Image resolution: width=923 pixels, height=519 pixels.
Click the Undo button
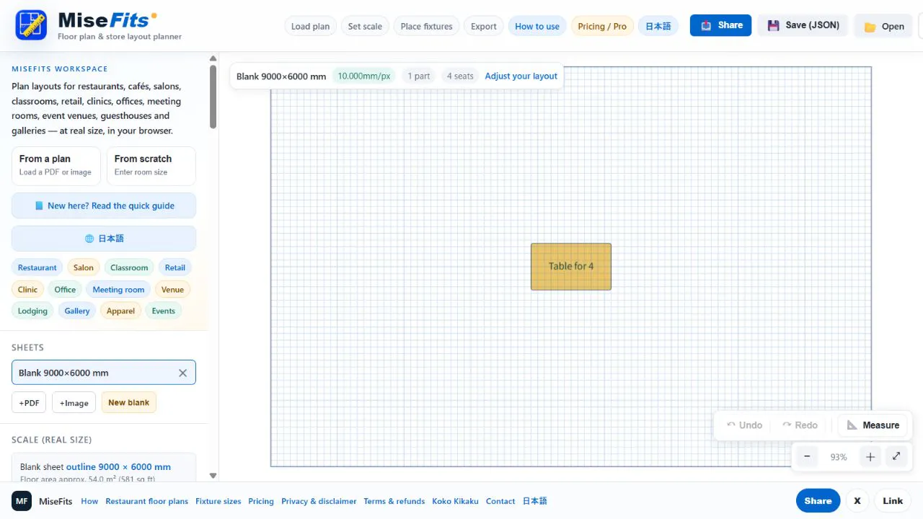pos(744,425)
